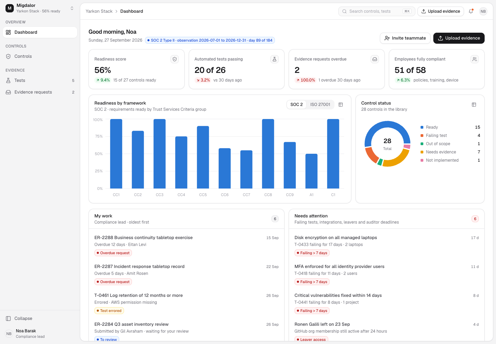The image size is (496, 344).
Task: Open the notifications bell
Action: pos(471,11)
